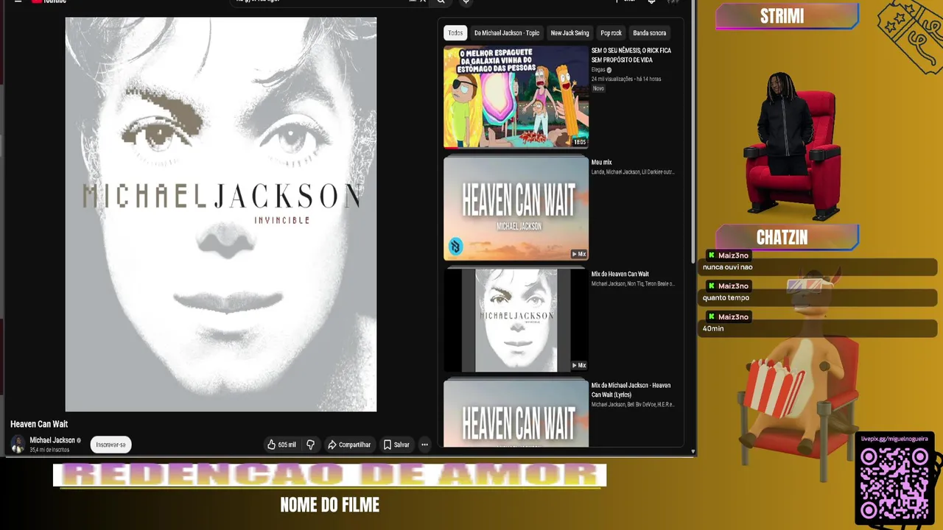Select the 'De Michael Jackson - Topic' chip

[x=507, y=32]
